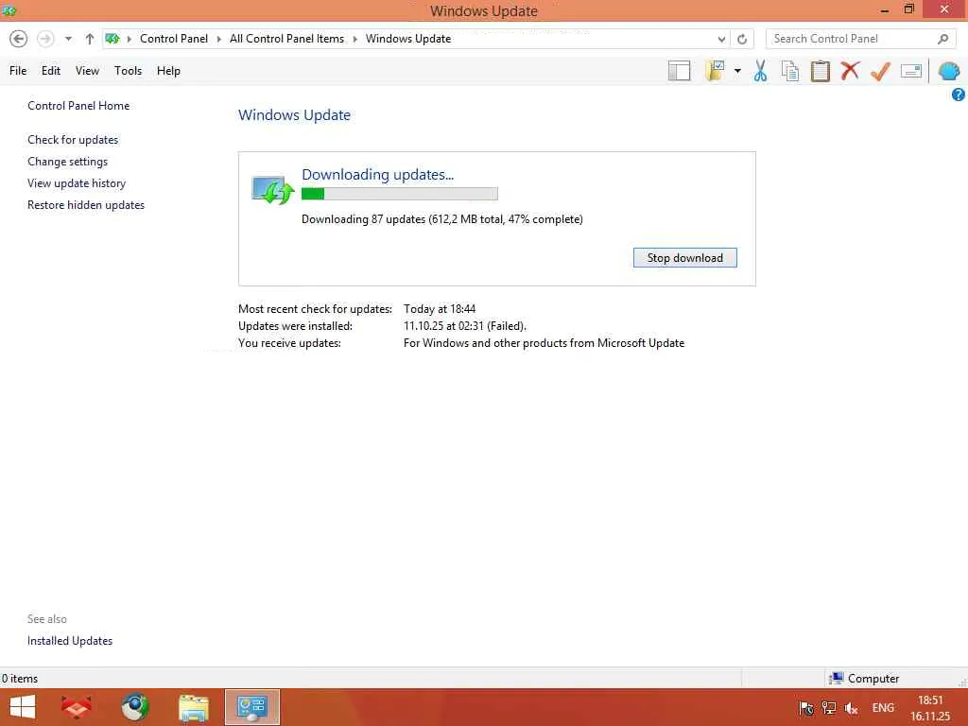Open File Explorer from taskbar
Viewport: 968px width, 726px height.
tap(194, 707)
